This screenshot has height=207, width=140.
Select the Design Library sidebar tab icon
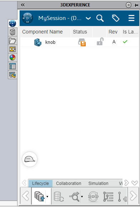[12, 32]
